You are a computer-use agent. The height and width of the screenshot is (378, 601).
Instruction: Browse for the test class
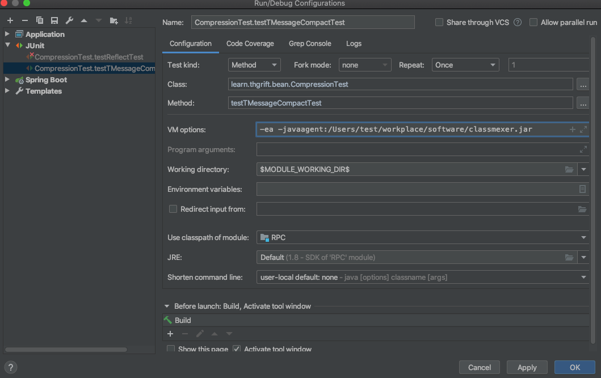point(582,85)
